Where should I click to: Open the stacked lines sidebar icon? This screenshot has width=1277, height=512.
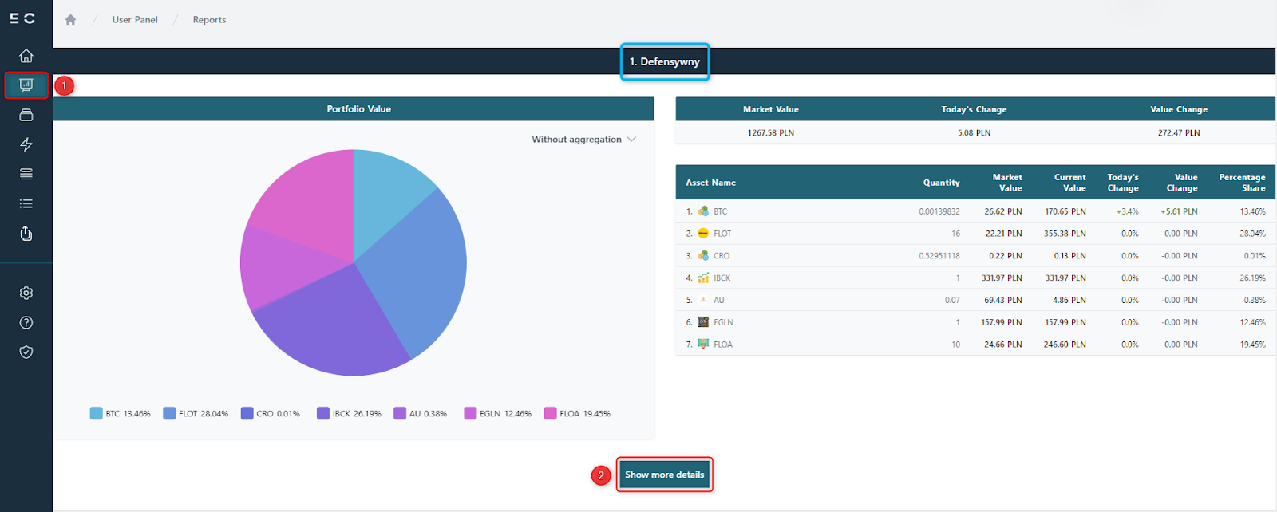pos(26,174)
